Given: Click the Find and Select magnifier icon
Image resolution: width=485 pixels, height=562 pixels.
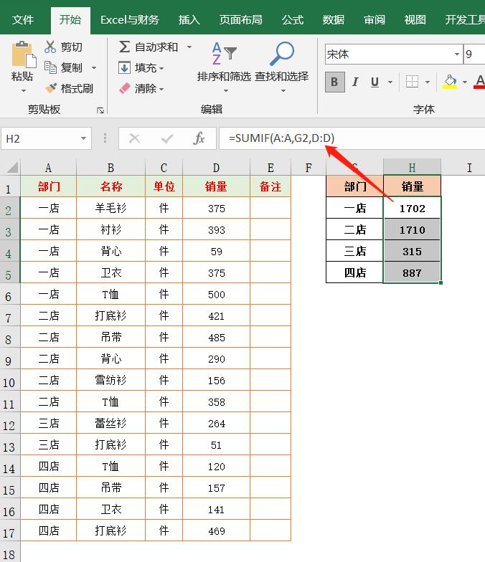Looking at the screenshot, I should click(281, 54).
